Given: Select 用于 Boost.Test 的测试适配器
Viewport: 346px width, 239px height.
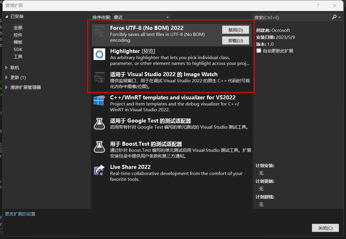Looking at the screenshot, I should tap(146, 144).
